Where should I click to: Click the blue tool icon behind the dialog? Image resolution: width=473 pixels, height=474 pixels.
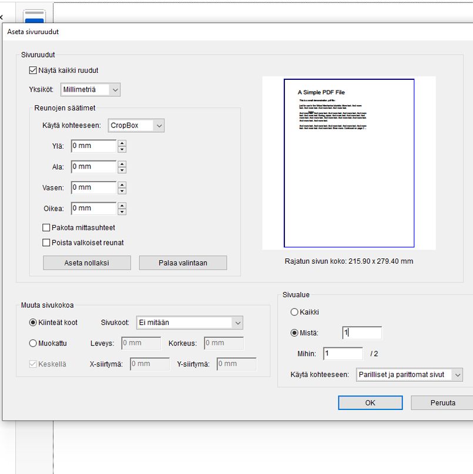coord(35,17)
